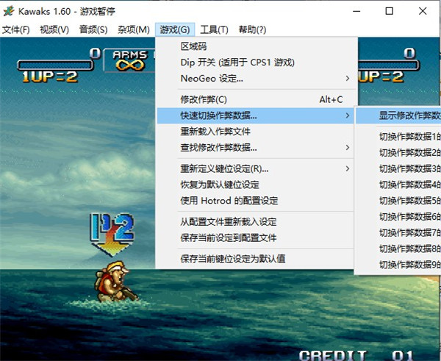Expand arrow next to NeoGeo 设定
This screenshot has height=361, width=441.
(348, 78)
